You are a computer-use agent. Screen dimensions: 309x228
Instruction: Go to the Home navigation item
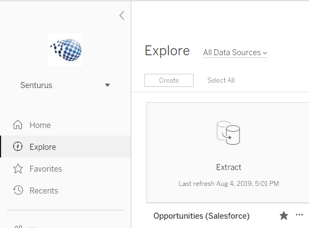coord(66,125)
